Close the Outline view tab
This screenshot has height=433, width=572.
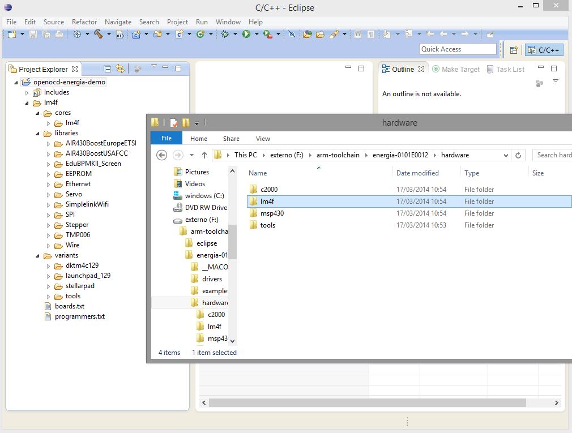pyautogui.click(x=421, y=69)
